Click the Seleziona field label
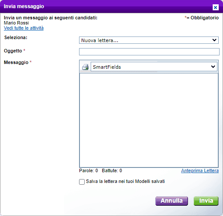The width and height of the screenshot is (223, 216). pyautogui.click(x=16, y=37)
